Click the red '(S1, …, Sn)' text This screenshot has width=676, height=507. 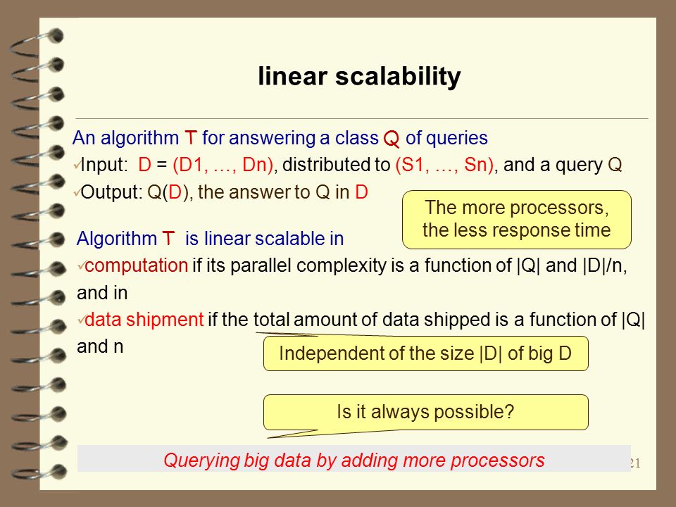[444, 165]
